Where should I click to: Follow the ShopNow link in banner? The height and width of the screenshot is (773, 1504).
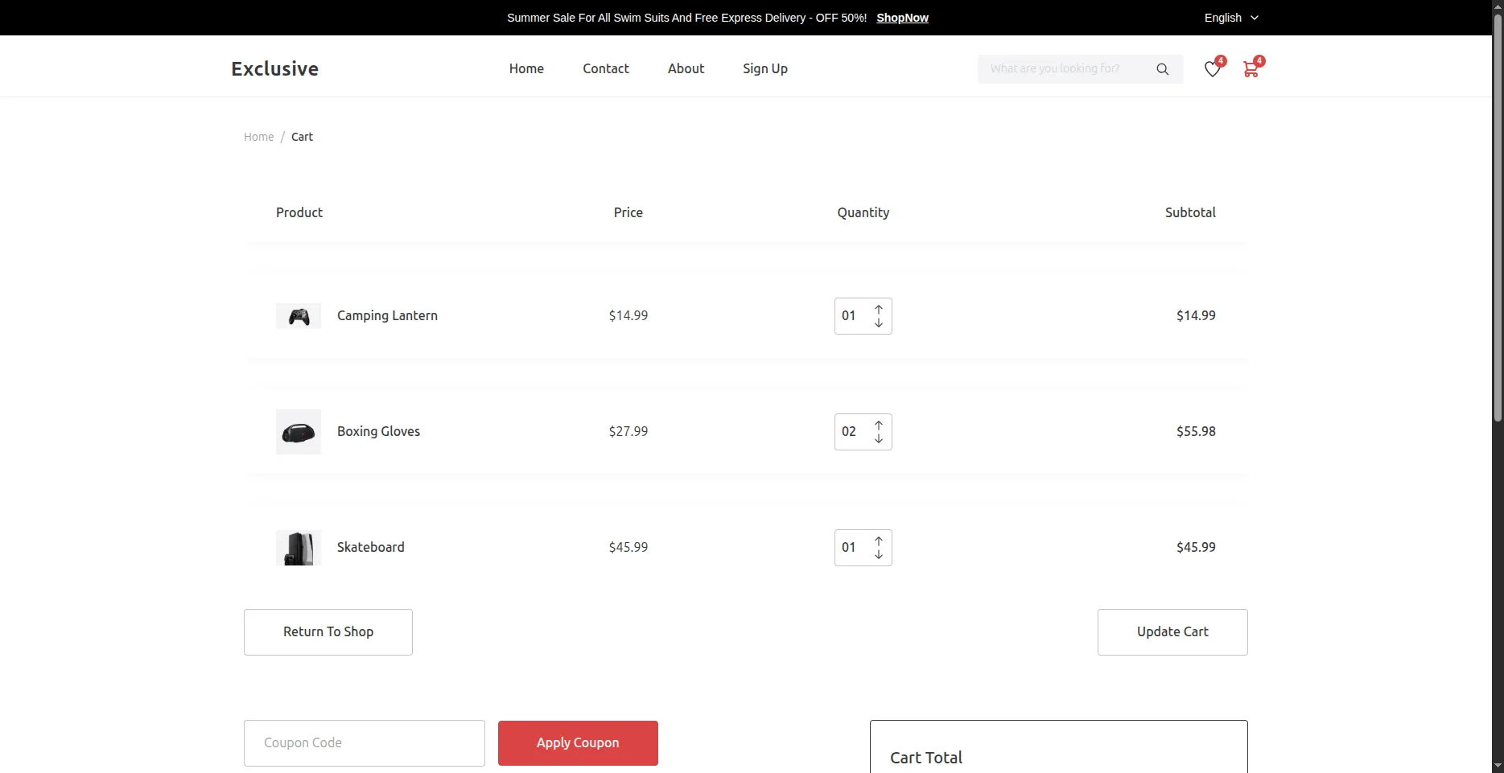click(x=902, y=18)
